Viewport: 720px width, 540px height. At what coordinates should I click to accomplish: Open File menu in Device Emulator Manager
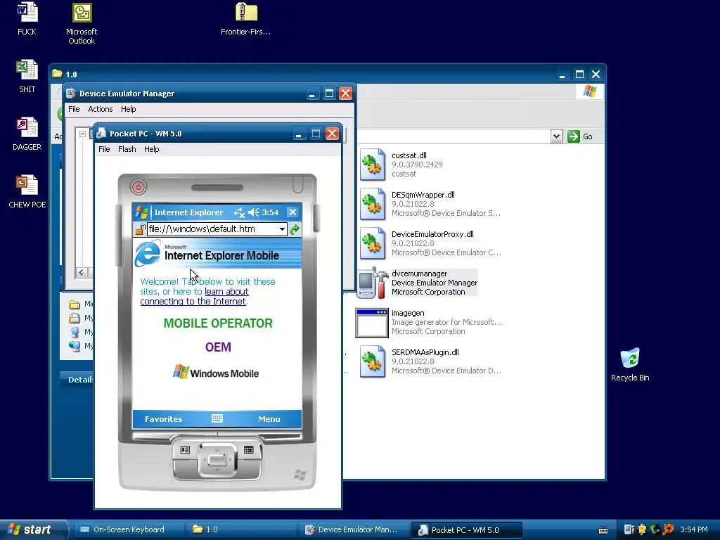click(74, 109)
